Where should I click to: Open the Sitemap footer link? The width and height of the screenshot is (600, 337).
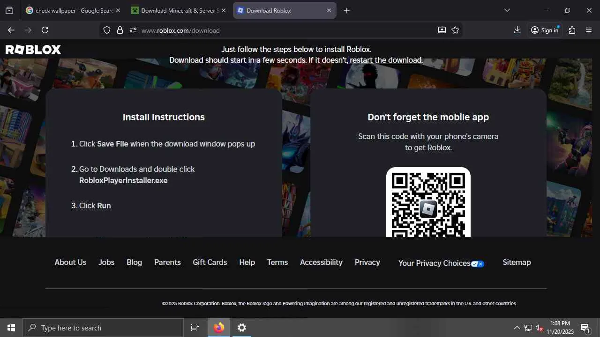[x=517, y=262]
